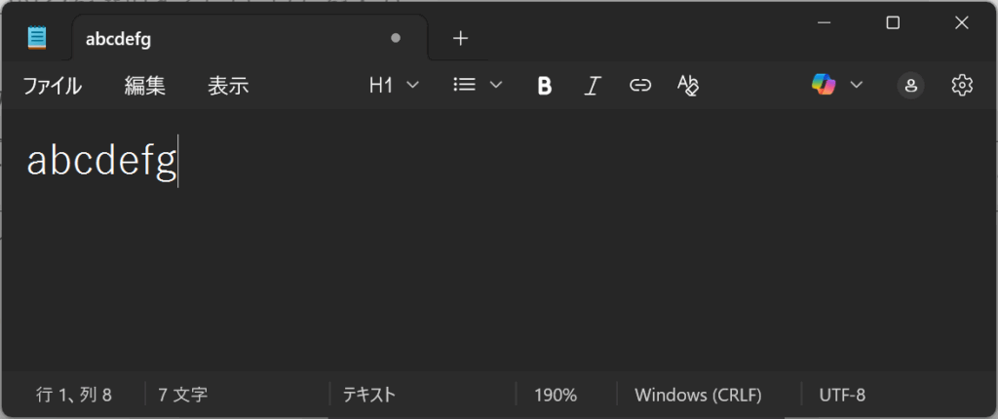Screen dimensions: 998x419
Task: Click the Notepad app icon in title bar
Action: click(37, 38)
